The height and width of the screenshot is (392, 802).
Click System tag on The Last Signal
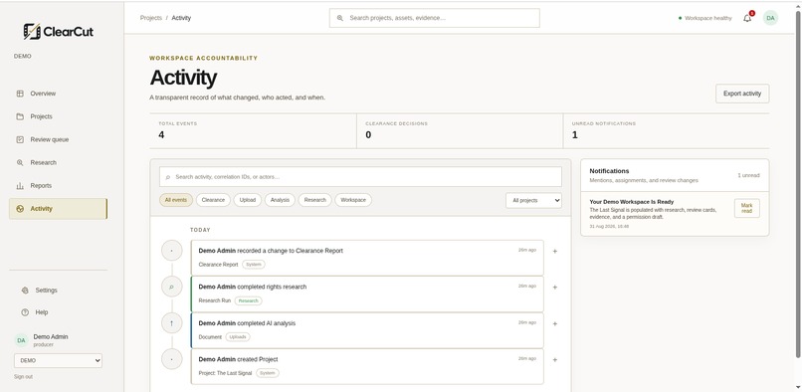tap(268, 373)
